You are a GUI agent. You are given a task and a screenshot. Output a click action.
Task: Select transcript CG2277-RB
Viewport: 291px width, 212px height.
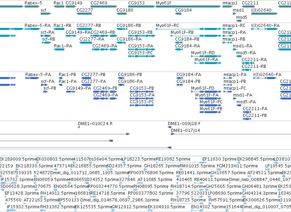89,26
